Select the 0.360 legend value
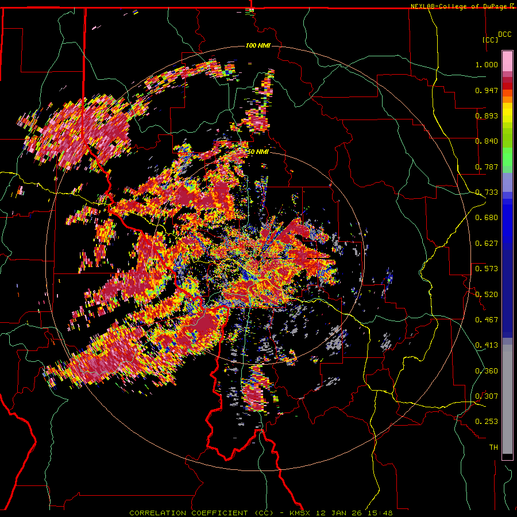The image size is (517, 517). [x=487, y=371]
